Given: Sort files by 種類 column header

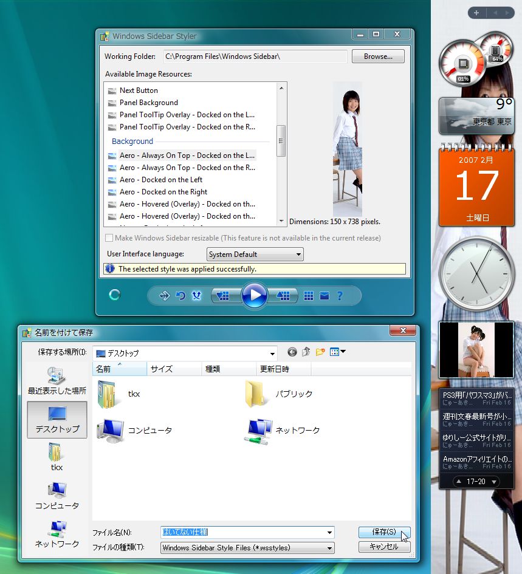Looking at the screenshot, I should (x=229, y=369).
